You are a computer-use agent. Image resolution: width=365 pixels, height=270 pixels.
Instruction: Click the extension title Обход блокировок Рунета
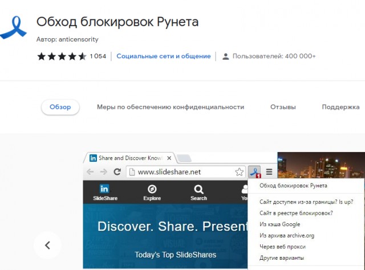tap(117, 22)
